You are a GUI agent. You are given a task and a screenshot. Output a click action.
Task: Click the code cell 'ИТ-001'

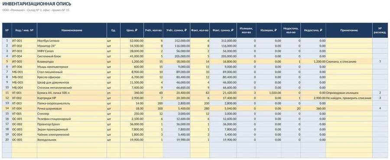coord(24,41)
